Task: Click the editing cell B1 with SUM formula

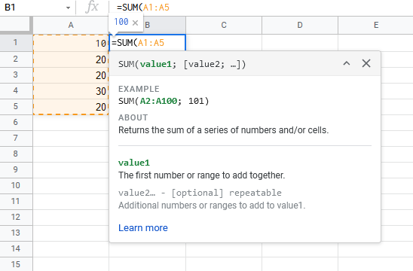Action: pos(147,43)
